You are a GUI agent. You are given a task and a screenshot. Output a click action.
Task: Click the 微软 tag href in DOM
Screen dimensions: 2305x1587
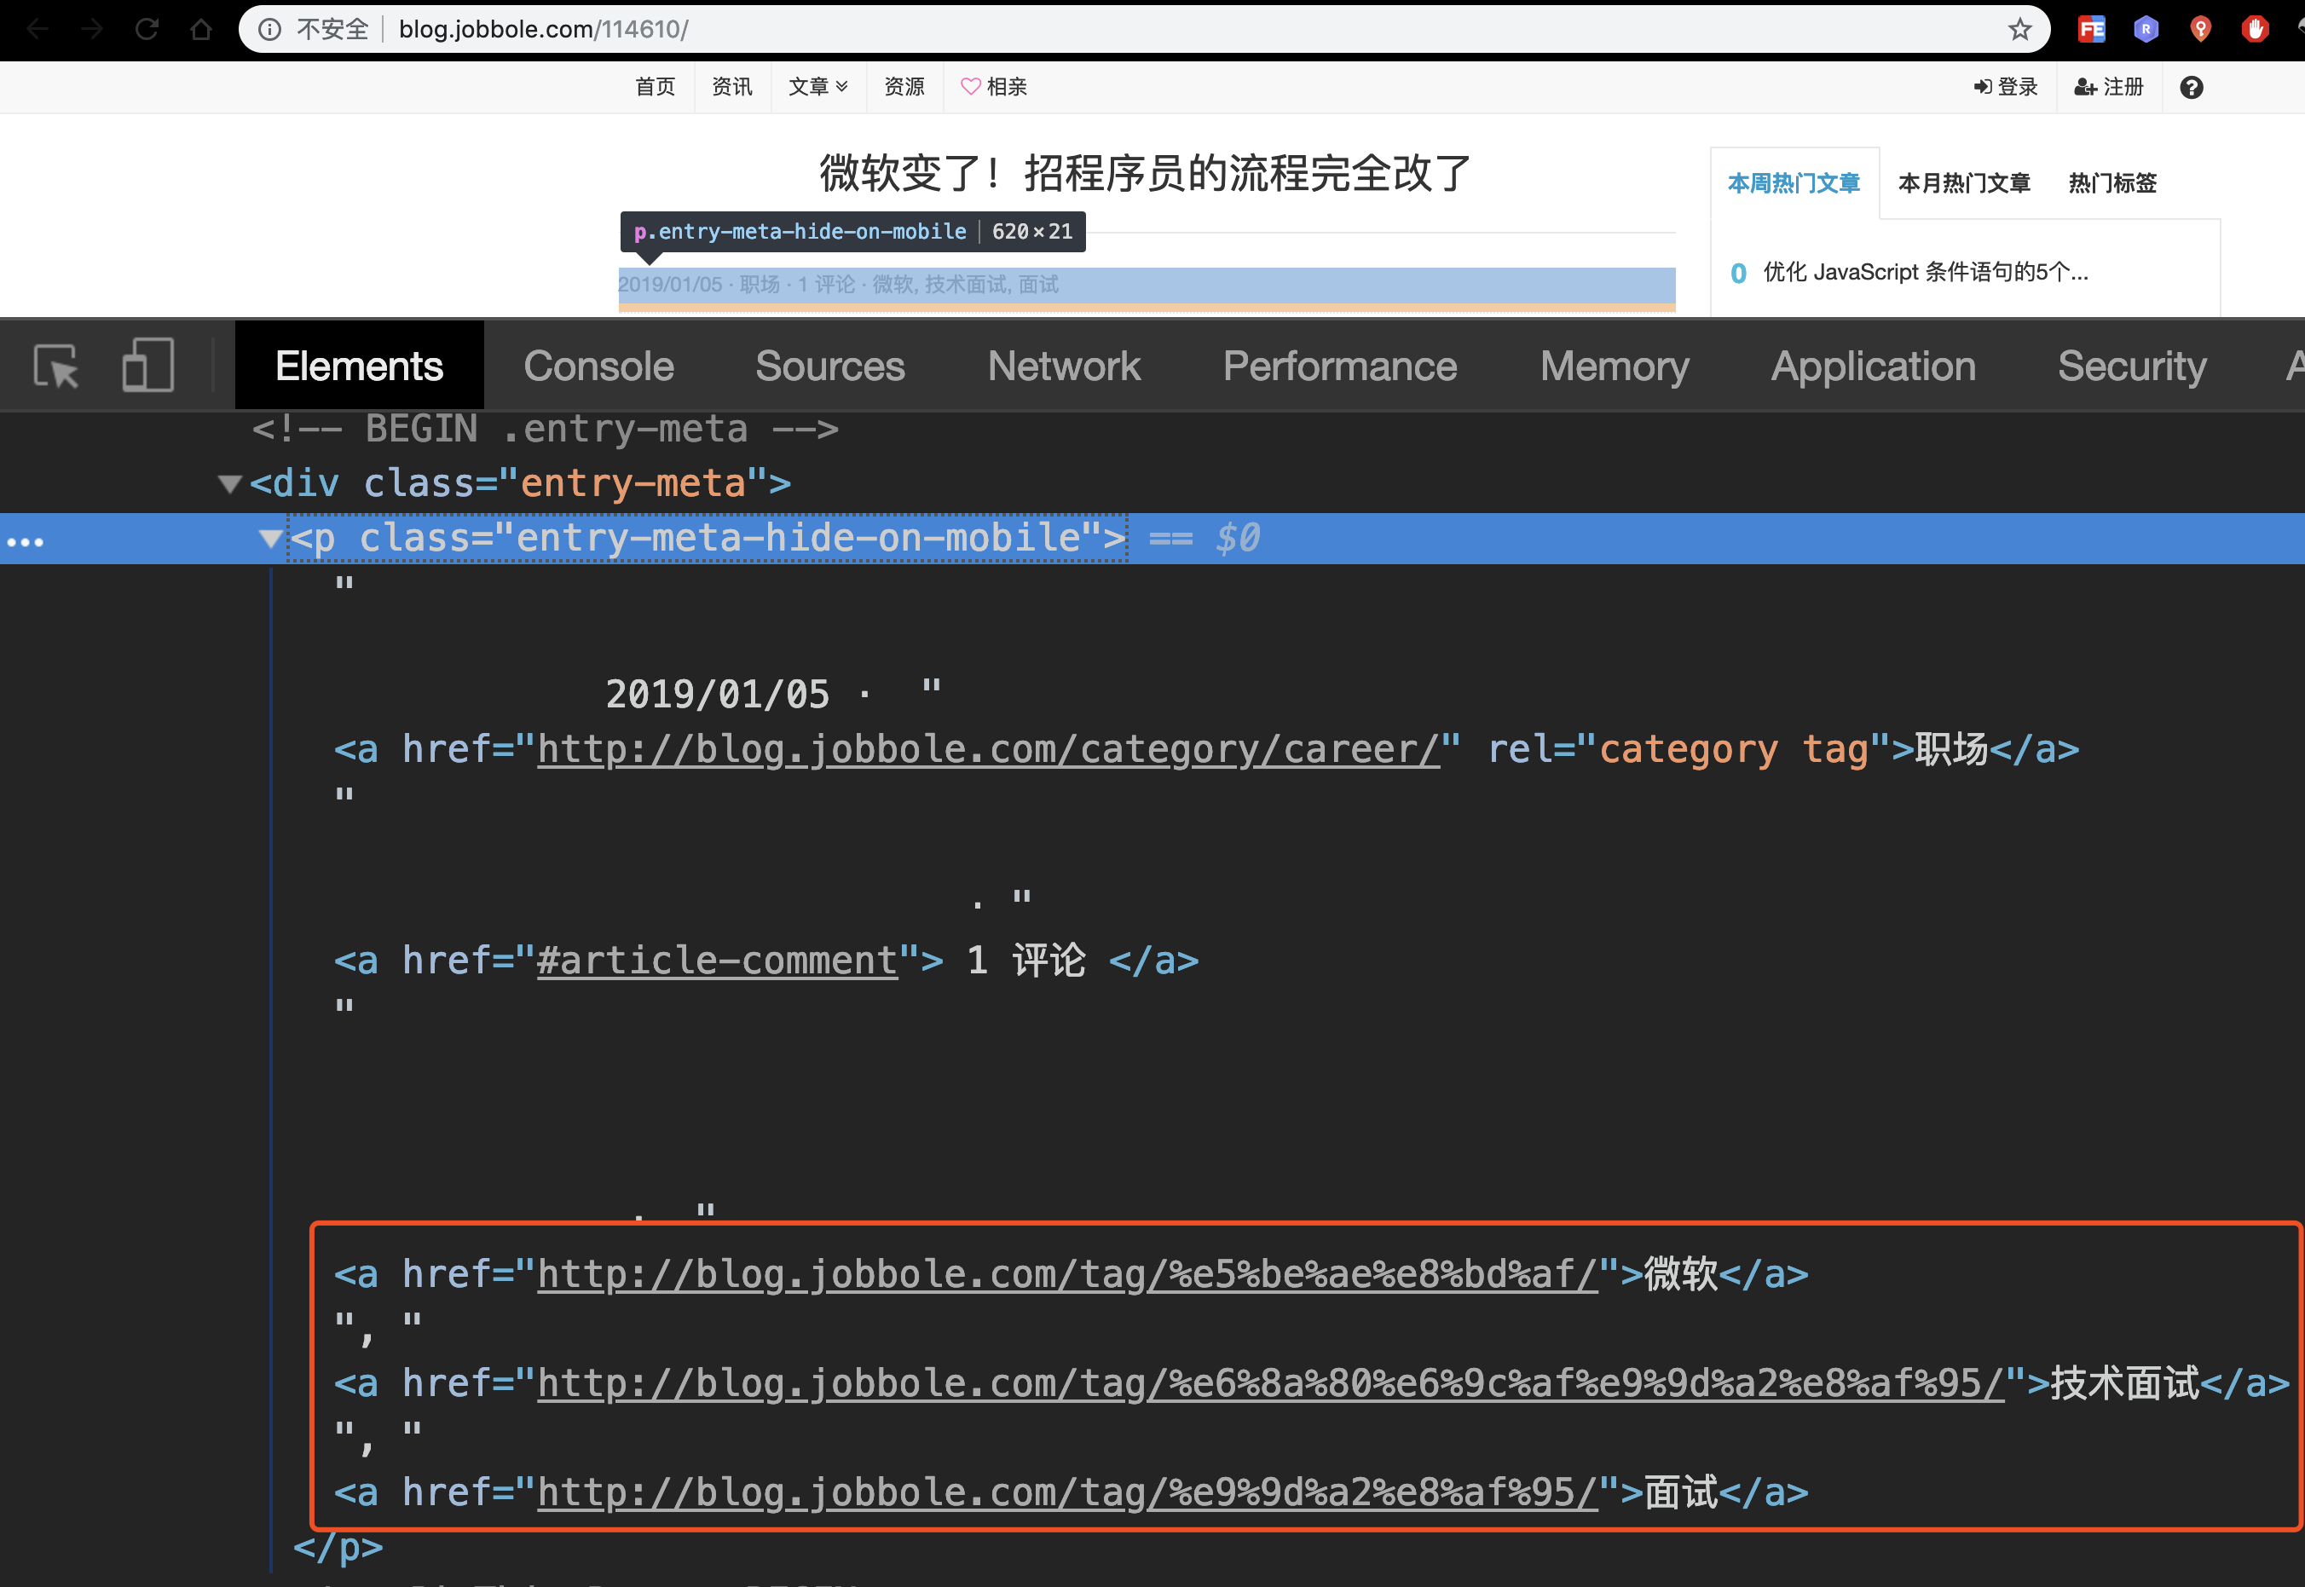(x=1067, y=1273)
